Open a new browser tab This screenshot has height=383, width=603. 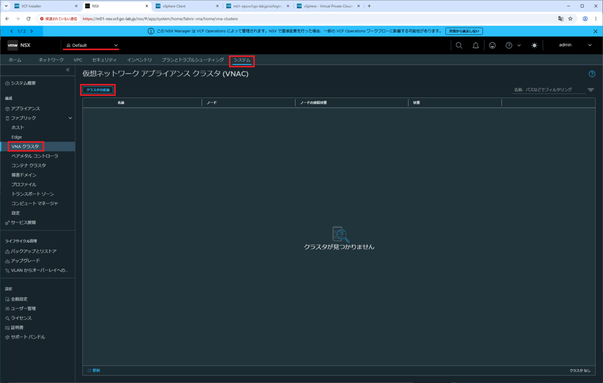(x=369, y=6)
